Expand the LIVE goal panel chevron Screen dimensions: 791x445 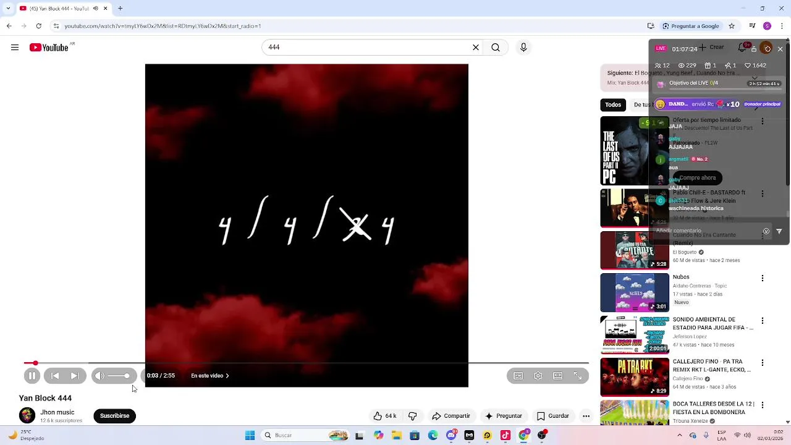pyautogui.click(x=755, y=78)
